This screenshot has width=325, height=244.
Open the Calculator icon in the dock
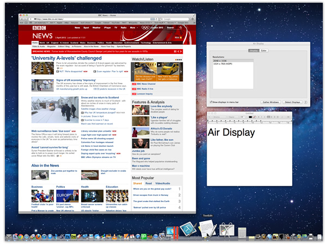[242, 233]
